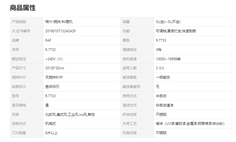Click the brand value RAF
The width and height of the screenshot is (236, 142).
click(48, 40)
